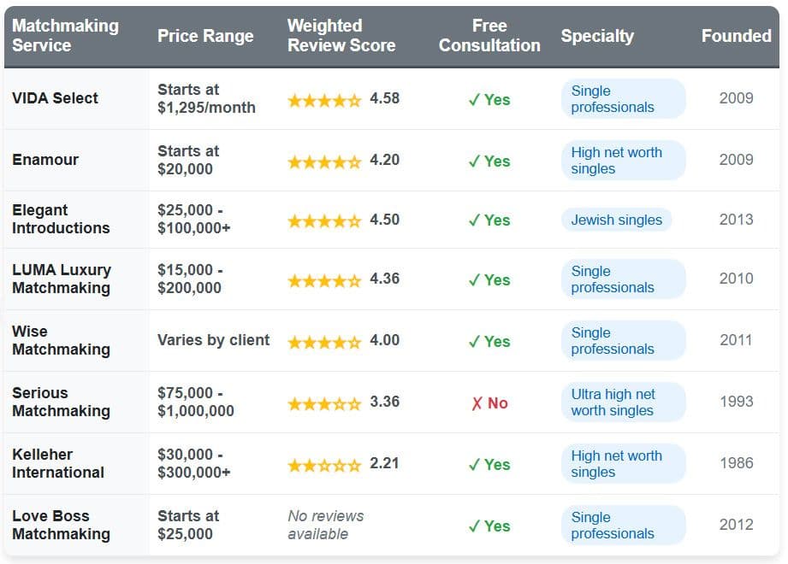Click the Free Consultation column header
Screen dimensions: 788x564
[489, 36]
